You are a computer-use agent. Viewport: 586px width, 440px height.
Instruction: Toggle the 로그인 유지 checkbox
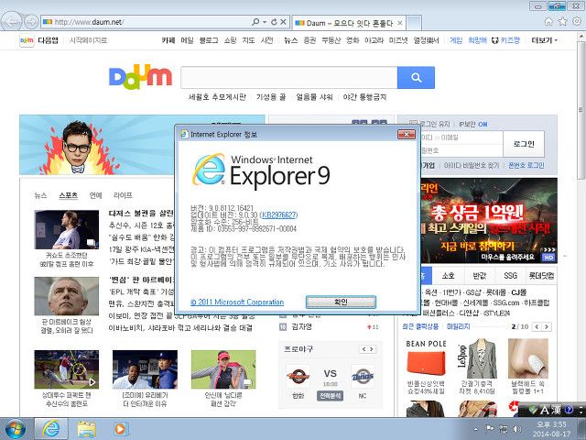tap(413, 124)
